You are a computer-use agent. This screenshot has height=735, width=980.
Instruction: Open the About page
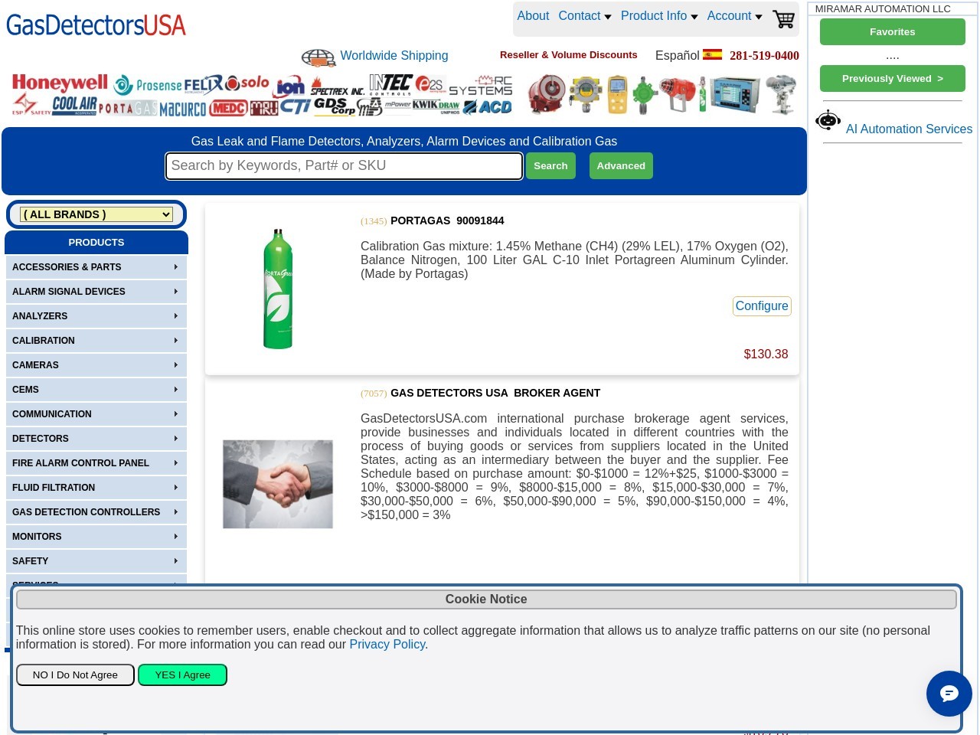[x=533, y=15]
